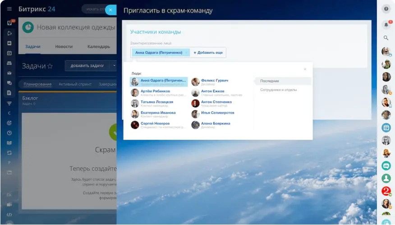This screenshot has width=395, height=225.
Task: Switch to Сотрудники и отделы tab
Action: tap(278, 90)
